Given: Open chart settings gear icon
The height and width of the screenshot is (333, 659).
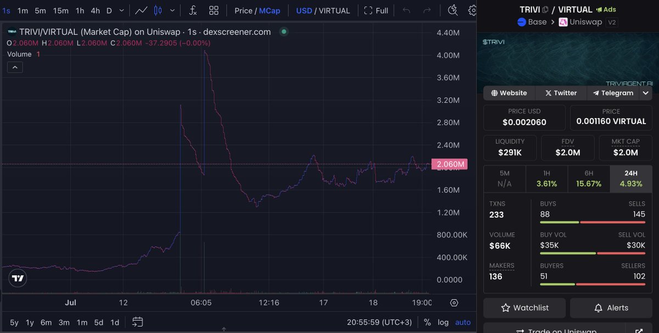Looking at the screenshot, I should (472, 10).
